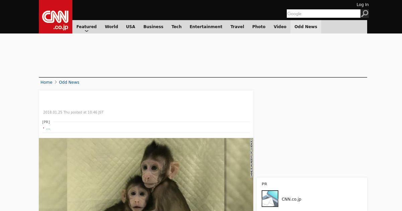The width and height of the screenshot is (402, 211).
Task: Click the search magnifier icon
Action: (x=365, y=13)
